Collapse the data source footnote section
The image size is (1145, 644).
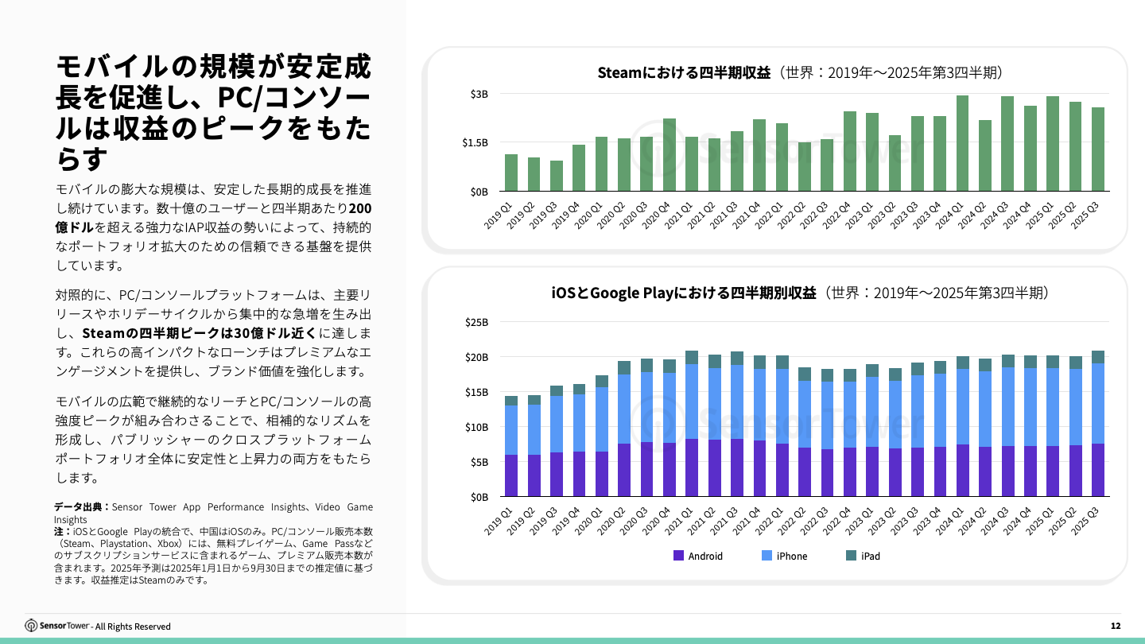pos(215,541)
